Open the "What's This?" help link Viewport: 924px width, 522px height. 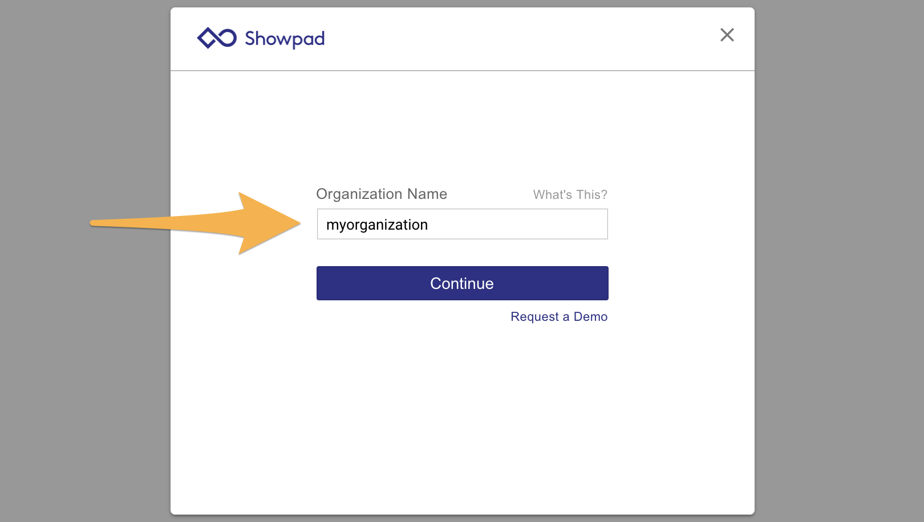[570, 194]
